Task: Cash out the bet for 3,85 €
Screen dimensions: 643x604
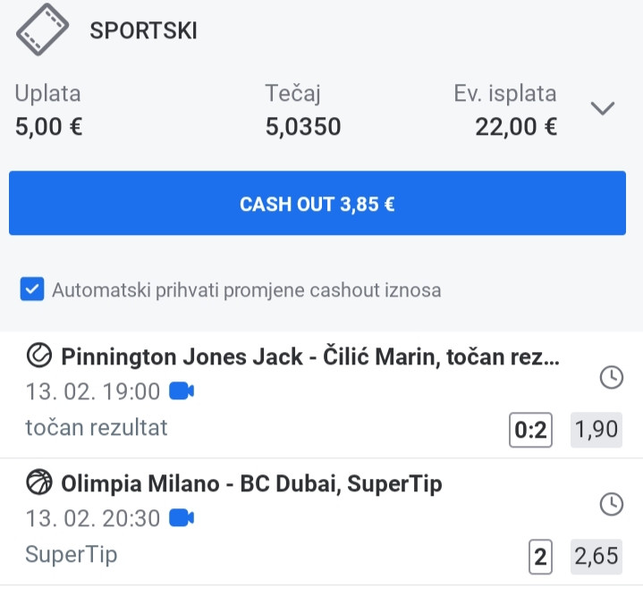Action: pos(317,203)
